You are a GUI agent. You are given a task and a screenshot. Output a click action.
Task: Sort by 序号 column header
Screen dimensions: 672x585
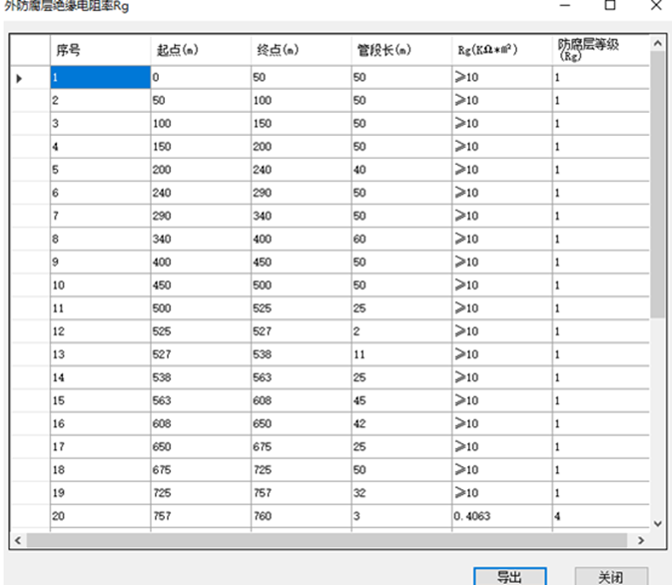click(x=100, y=50)
